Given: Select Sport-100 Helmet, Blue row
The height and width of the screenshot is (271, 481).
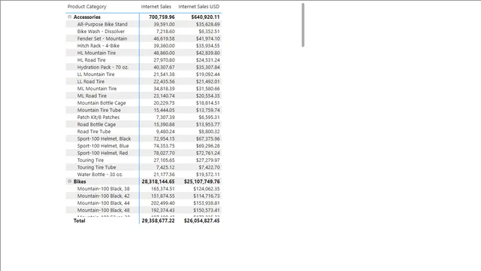Looking at the screenshot, I should point(144,145).
